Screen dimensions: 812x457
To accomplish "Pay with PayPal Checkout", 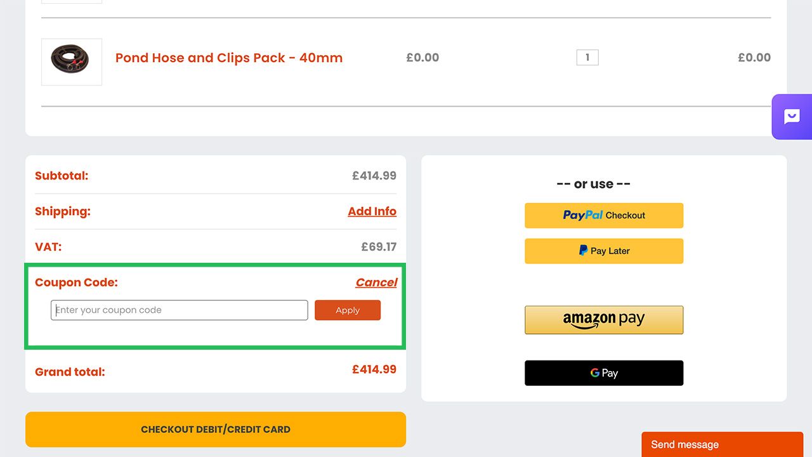I will [x=603, y=215].
